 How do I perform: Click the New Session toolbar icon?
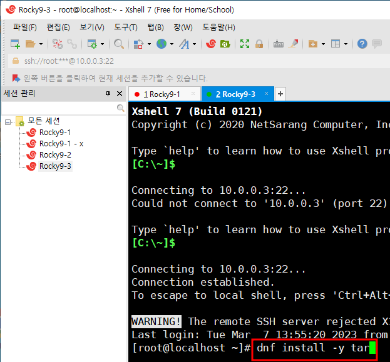click(x=15, y=44)
